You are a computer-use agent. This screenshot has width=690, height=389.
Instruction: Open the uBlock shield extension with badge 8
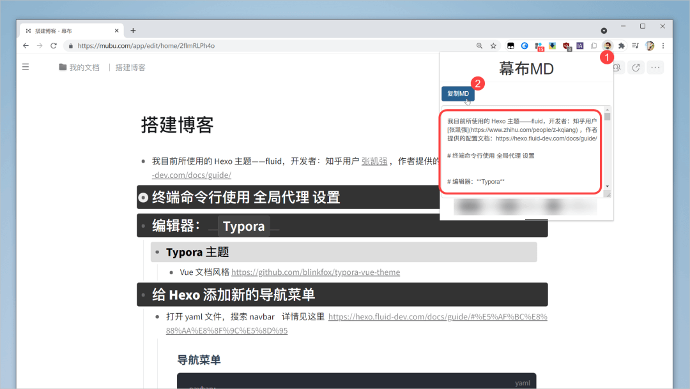(x=566, y=46)
